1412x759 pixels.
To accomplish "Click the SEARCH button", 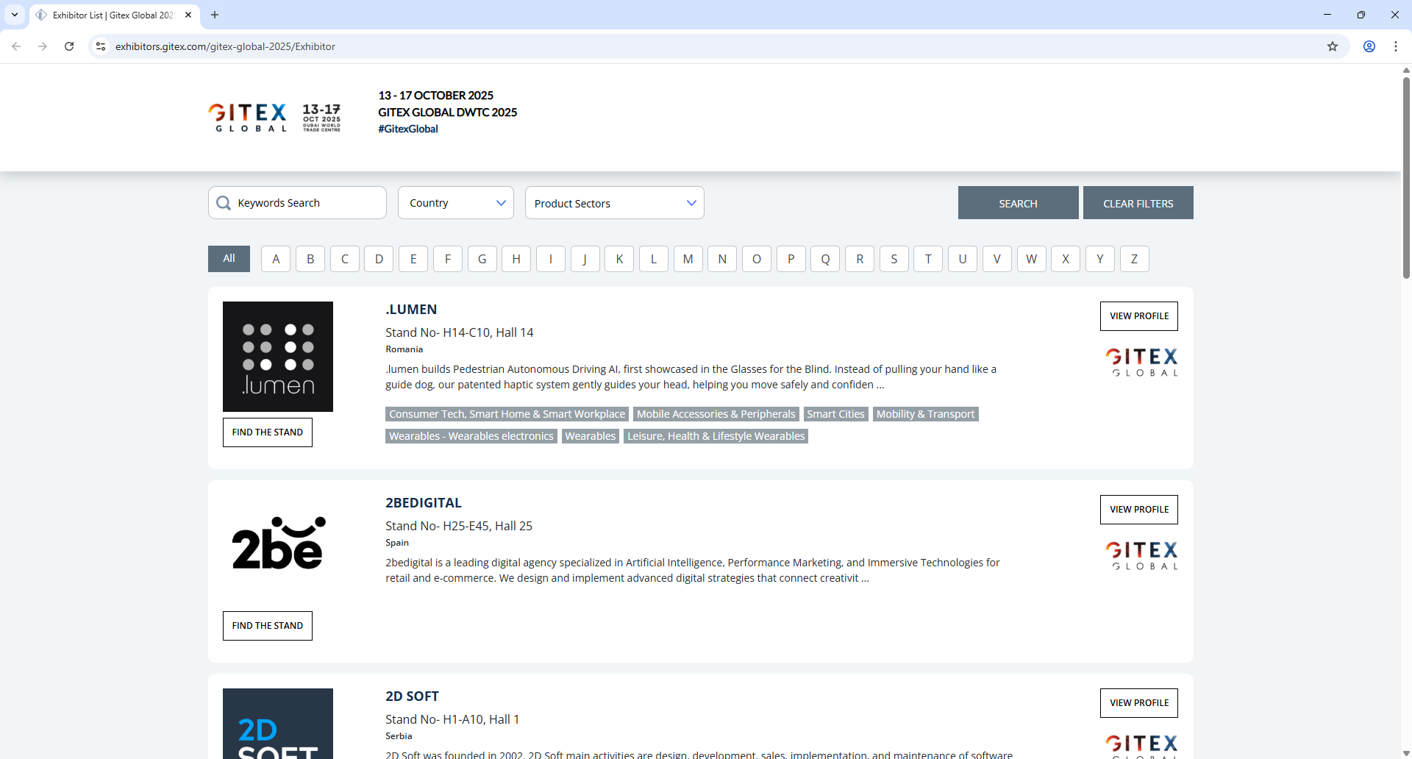I will pyautogui.click(x=1018, y=202).
